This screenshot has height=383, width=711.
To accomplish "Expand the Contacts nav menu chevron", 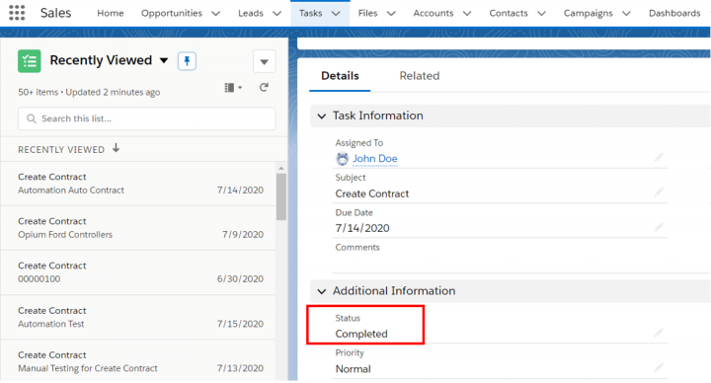I will [x=541, y=14].
